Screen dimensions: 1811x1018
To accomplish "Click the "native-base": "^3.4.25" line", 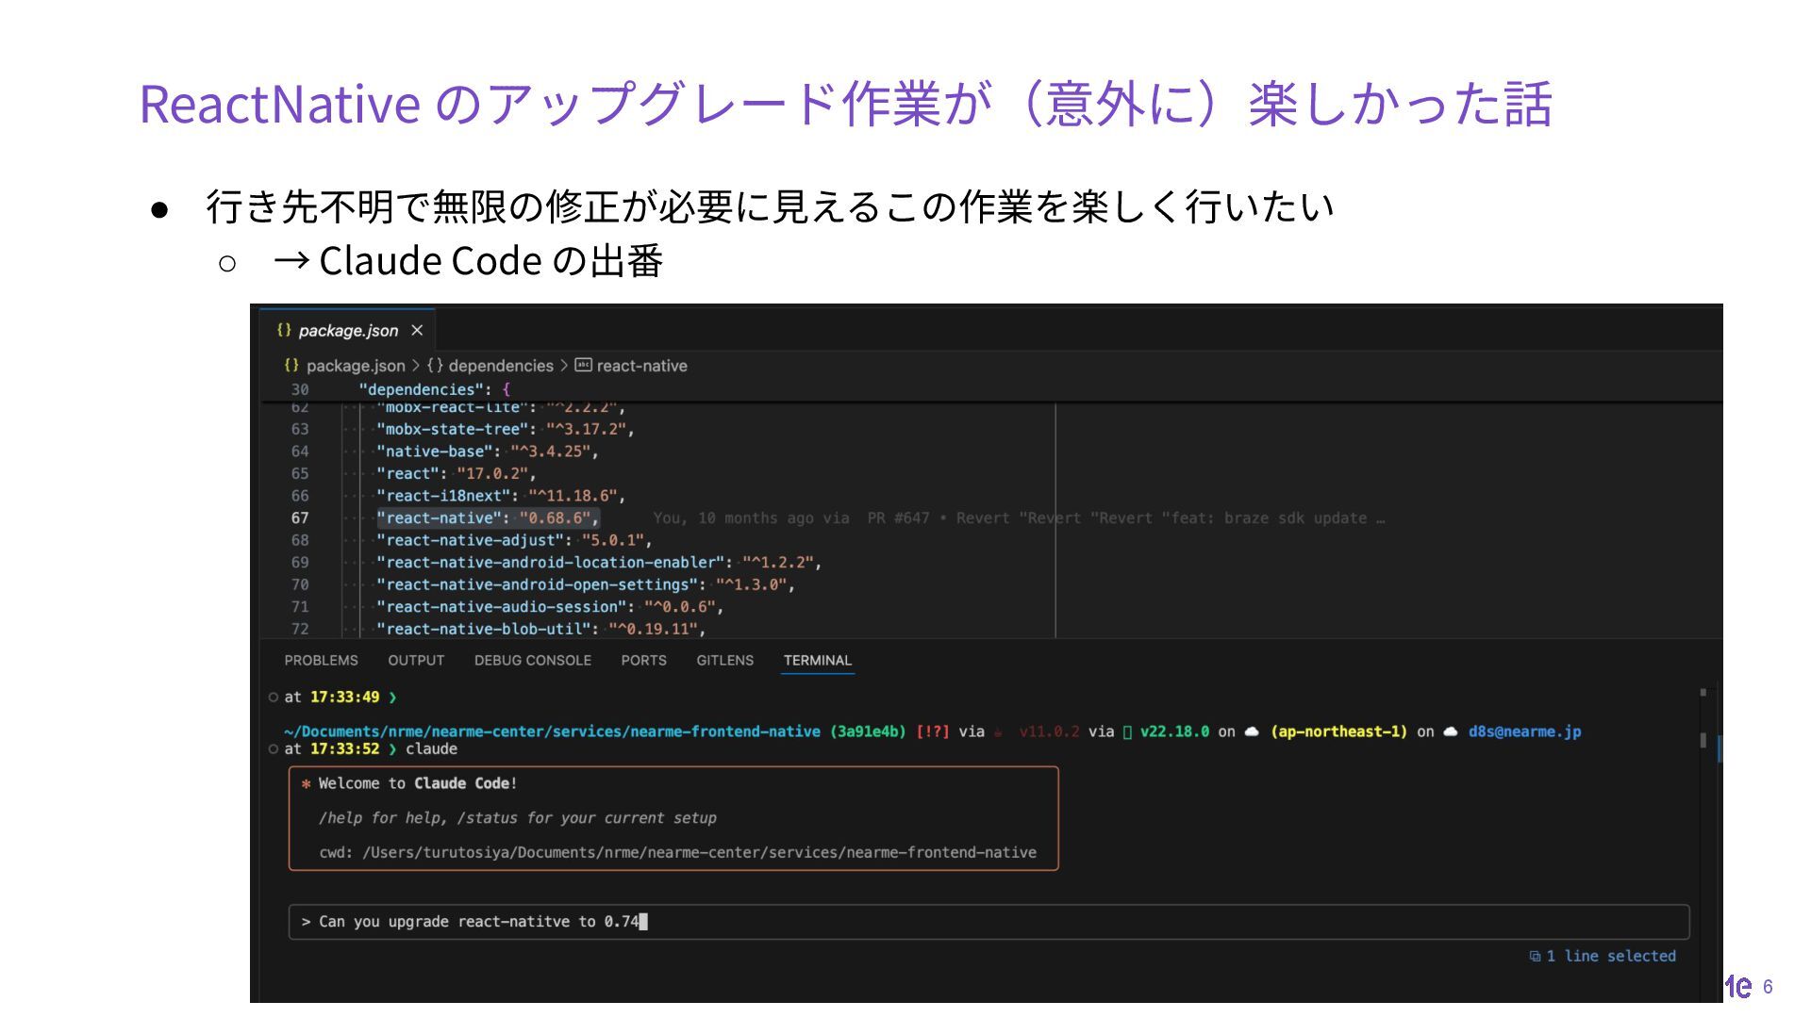I will click(488, 452).
